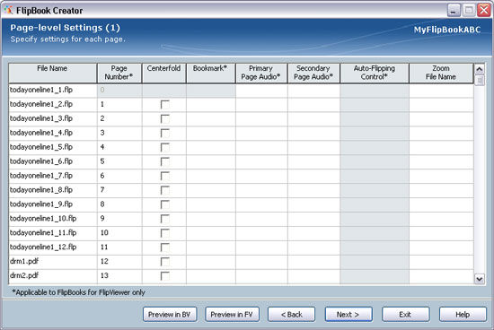Viewport: 494px width, 330px height.
Task: Click Primary Page Audio cell for todayoneline1_1.flp
Action: tap(261, 91)
